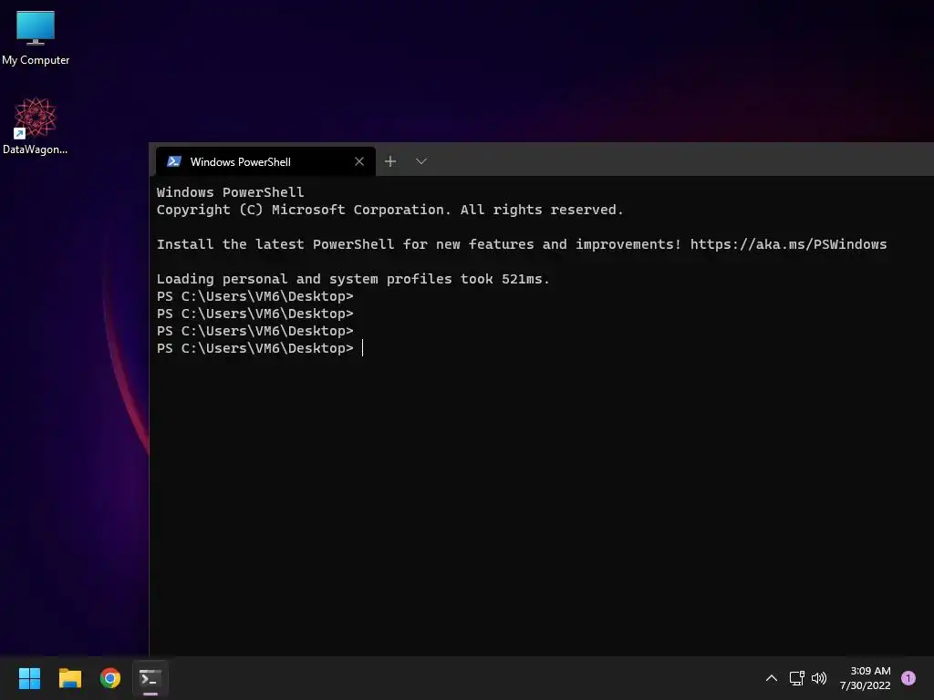Open the notification badge showing 1
The image size is (934, 700).
coord(908,678)
